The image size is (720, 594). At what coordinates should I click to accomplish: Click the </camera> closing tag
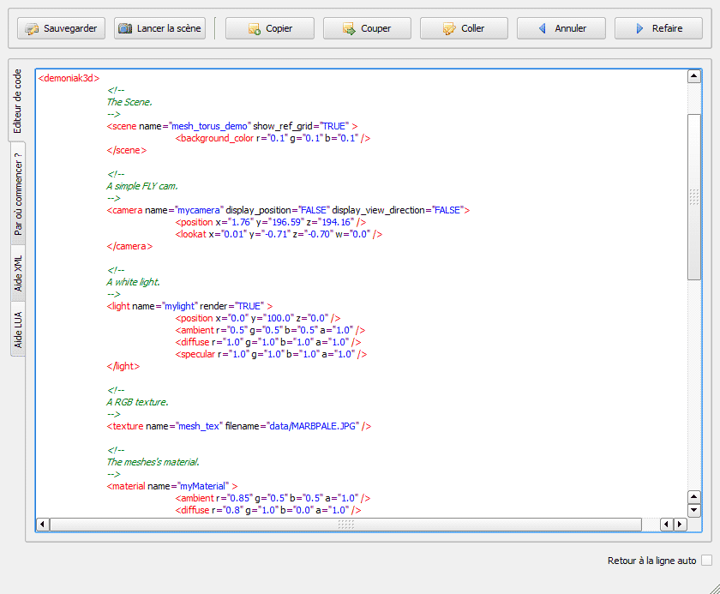(129, 246)
